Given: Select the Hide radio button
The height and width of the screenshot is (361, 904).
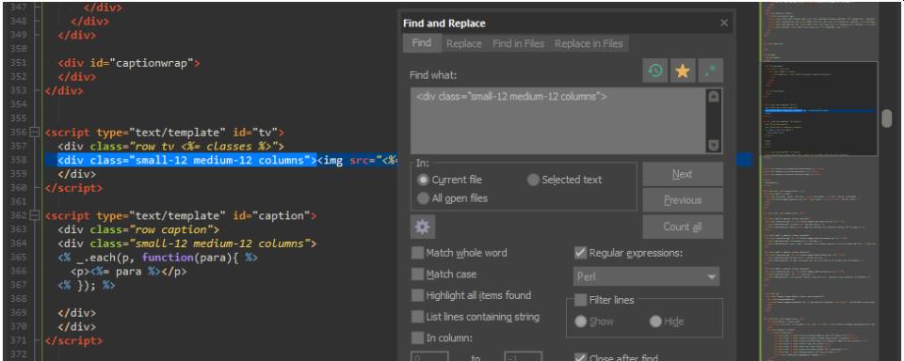Looking at the screenshot, I should [x=655, y=322].
